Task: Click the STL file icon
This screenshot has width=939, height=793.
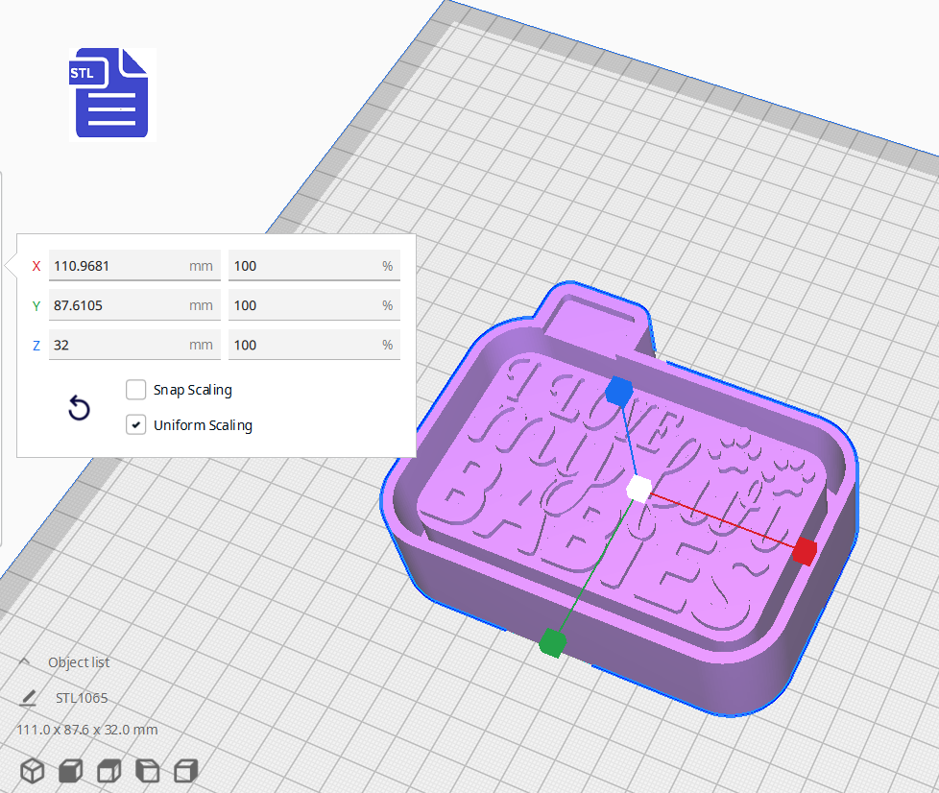Action: [111, 93]
